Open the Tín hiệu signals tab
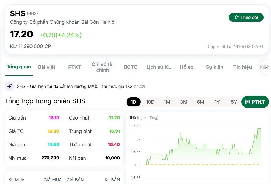 242,67
